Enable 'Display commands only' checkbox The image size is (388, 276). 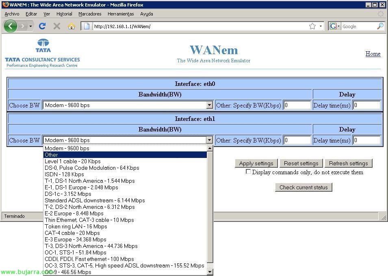click(x=248, y=172)
